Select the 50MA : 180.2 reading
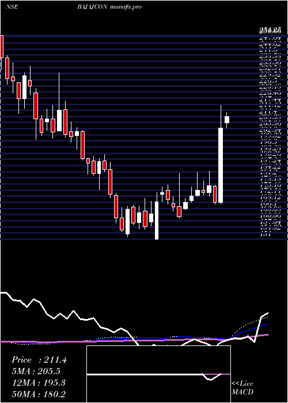The width and height of the screenshot is (288, 403). [39, 394]
